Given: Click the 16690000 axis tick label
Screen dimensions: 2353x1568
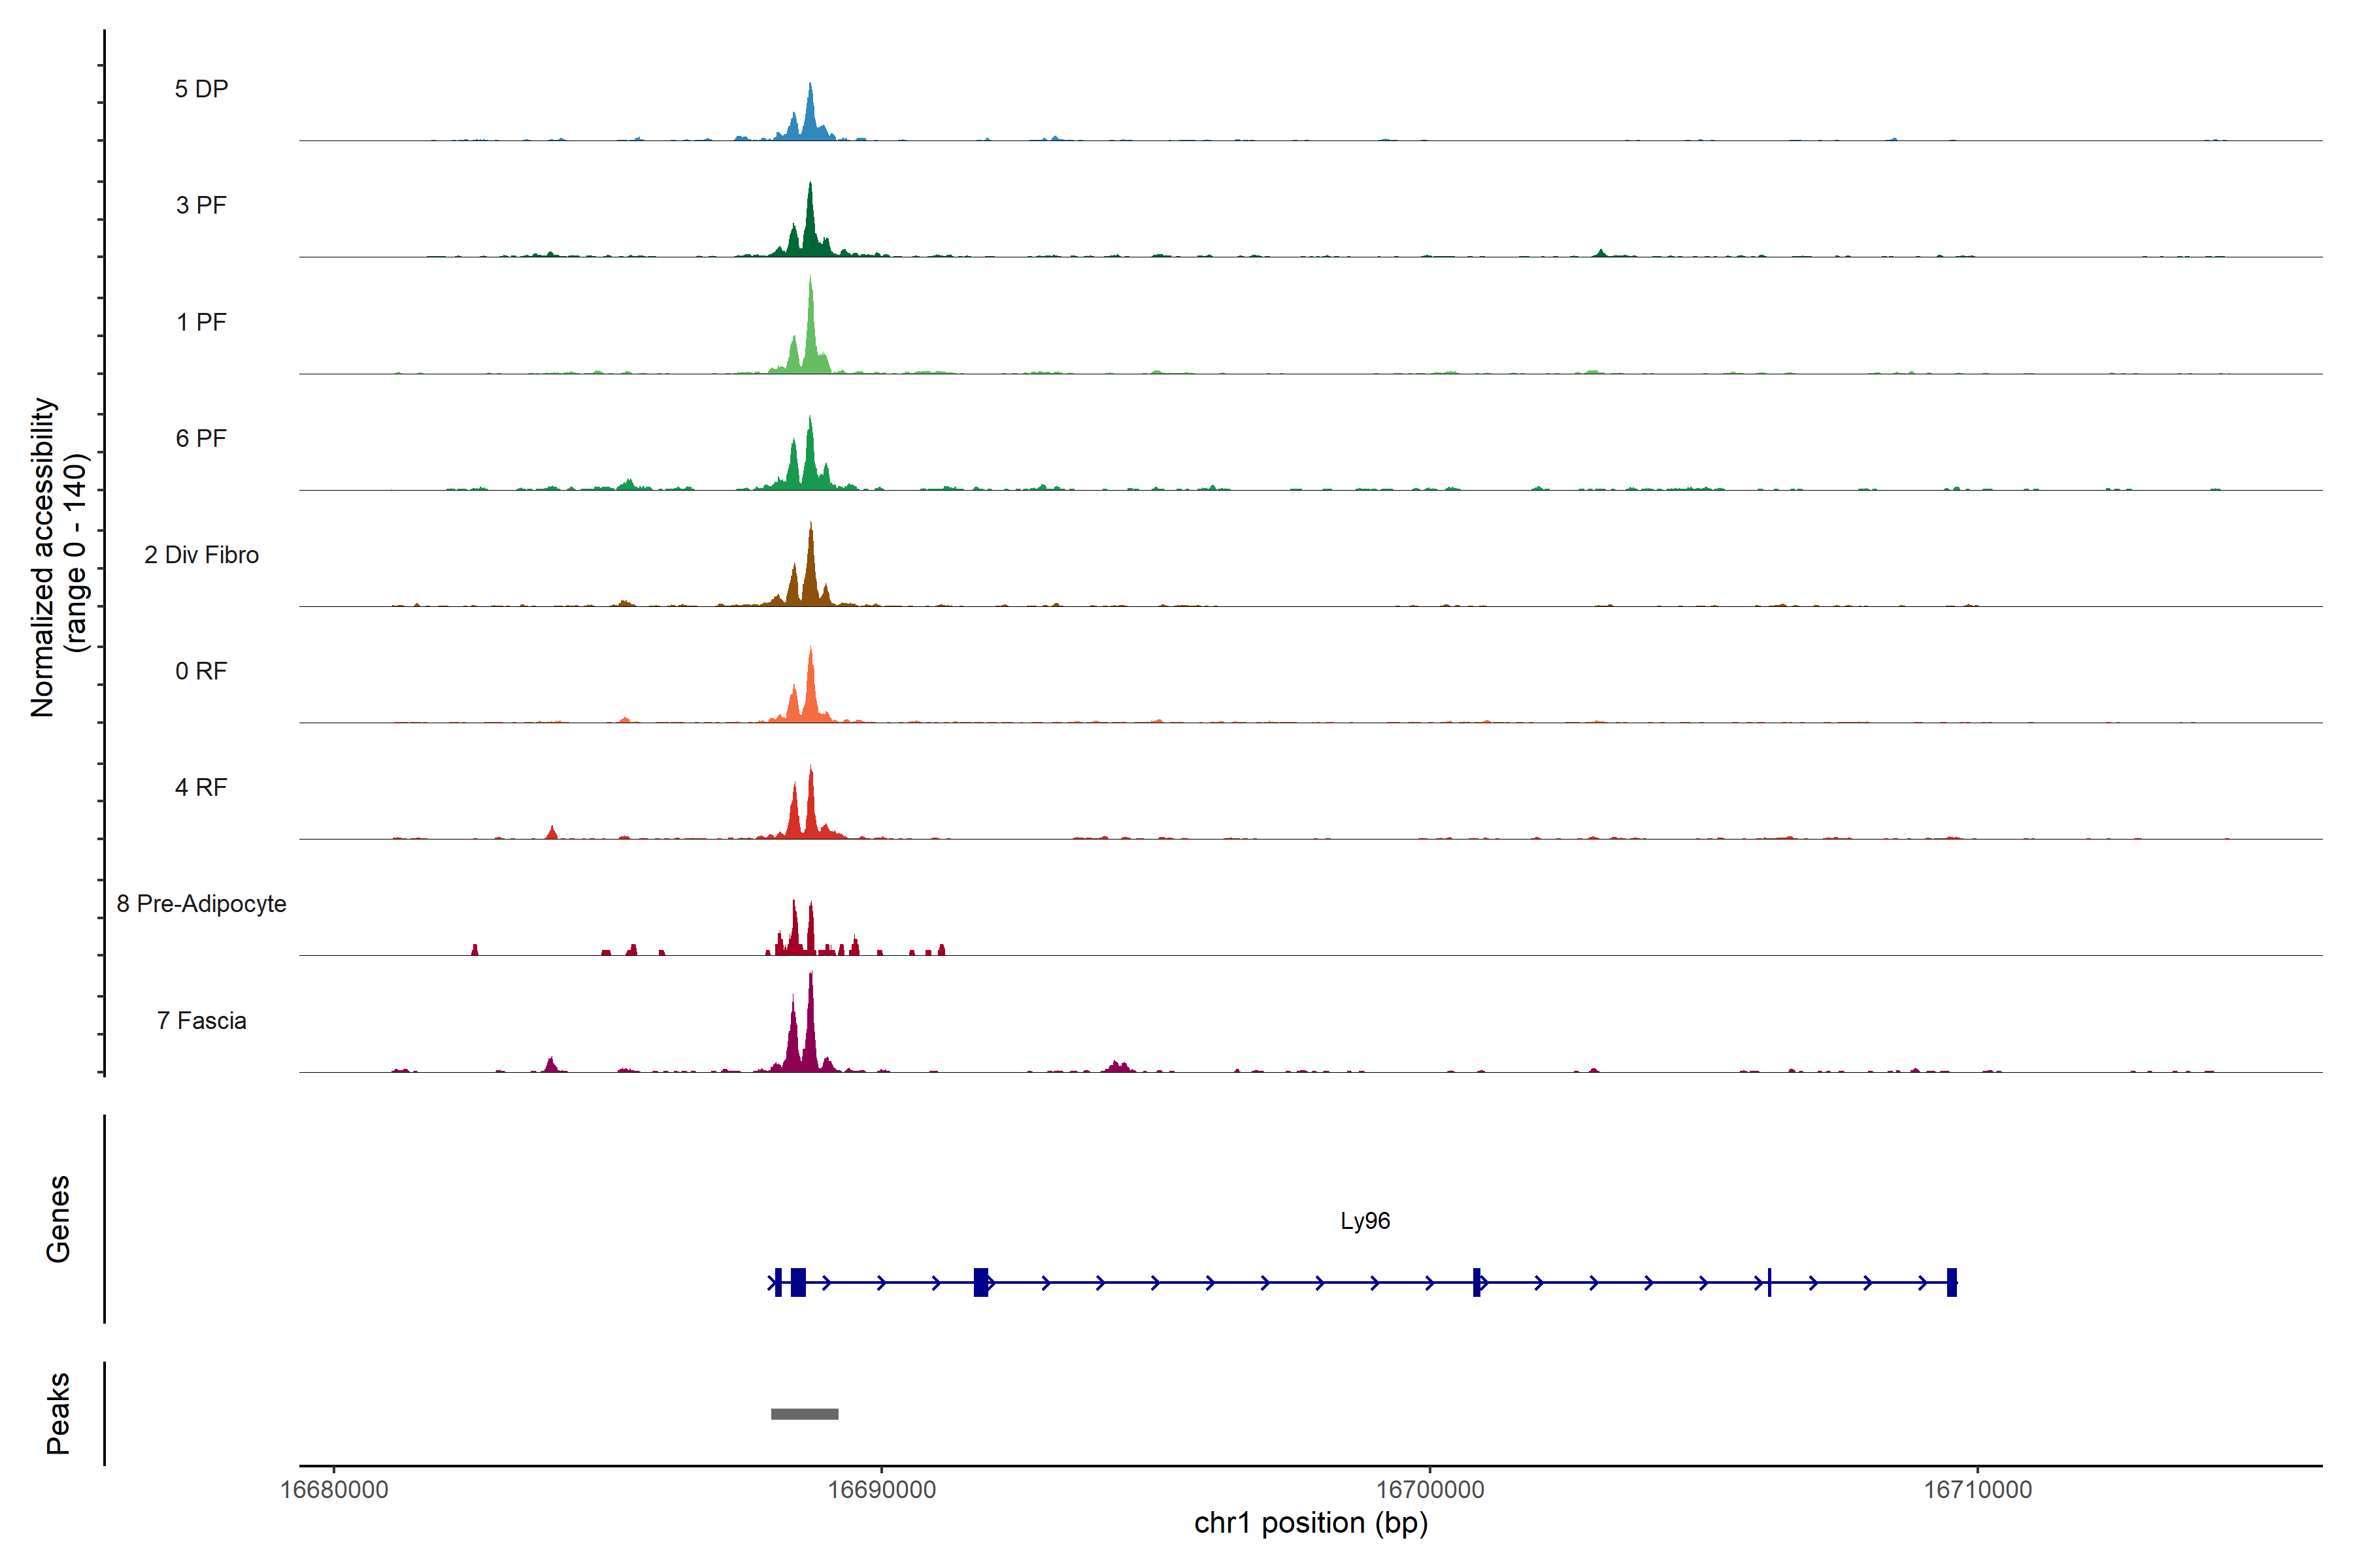Looking at the screenshot, I should (881, 1489).
